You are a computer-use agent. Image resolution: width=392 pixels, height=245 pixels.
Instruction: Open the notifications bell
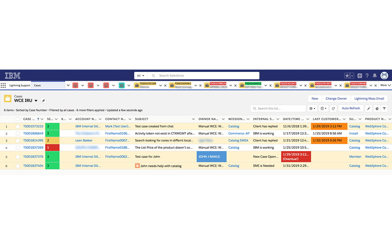click(375, 76)
